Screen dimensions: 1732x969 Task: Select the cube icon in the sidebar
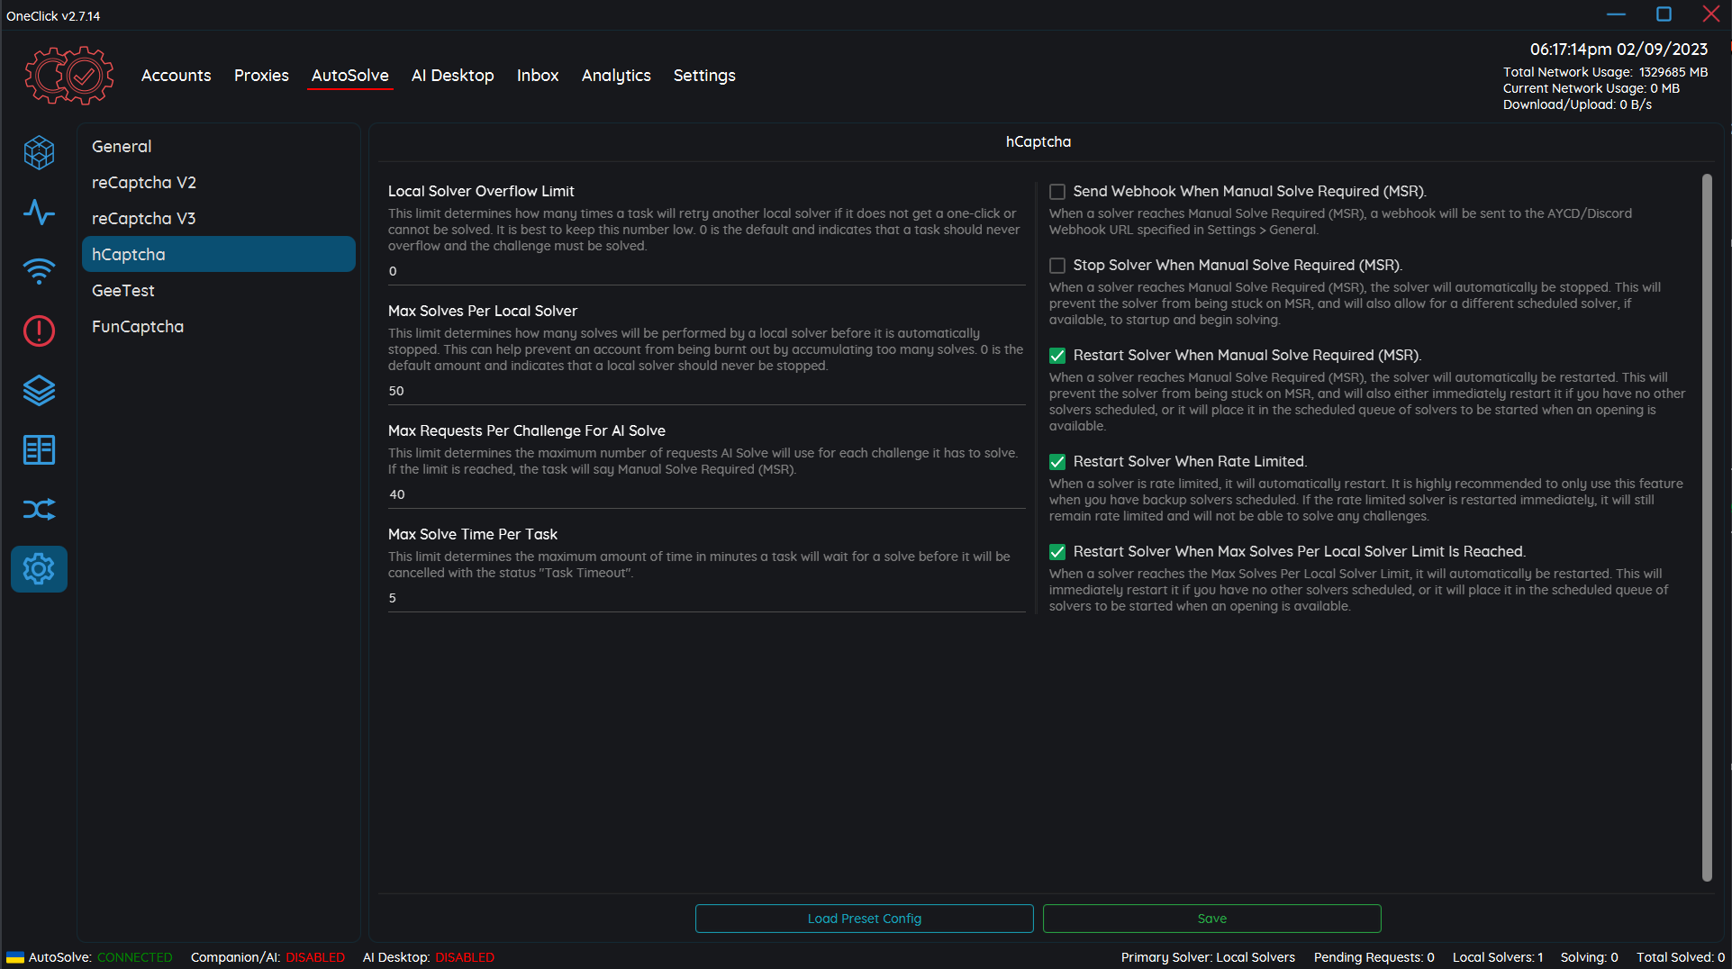39,152
